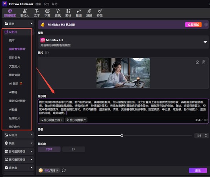The width and height of the screenshot is (210, 177).
Task: Open the 提示詞產生器 dropdown
Action: tap(52, 120)
